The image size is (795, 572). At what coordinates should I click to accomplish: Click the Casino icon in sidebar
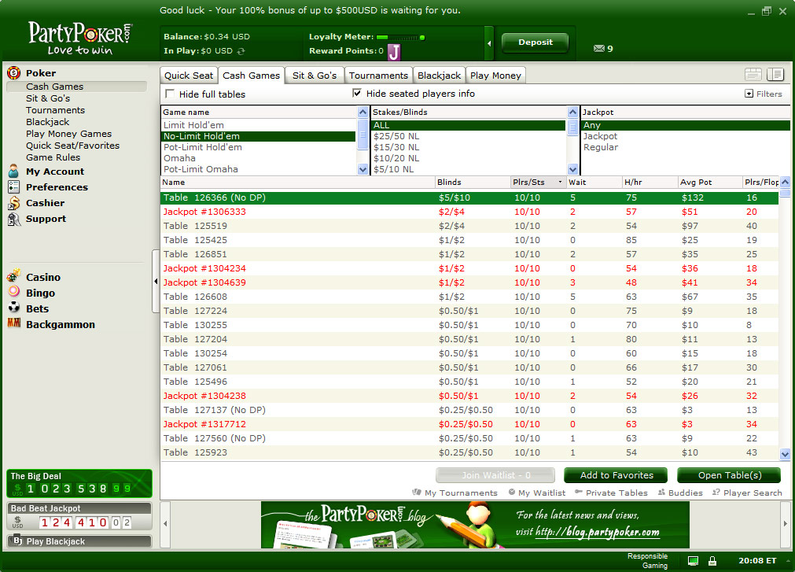point(13,276)
